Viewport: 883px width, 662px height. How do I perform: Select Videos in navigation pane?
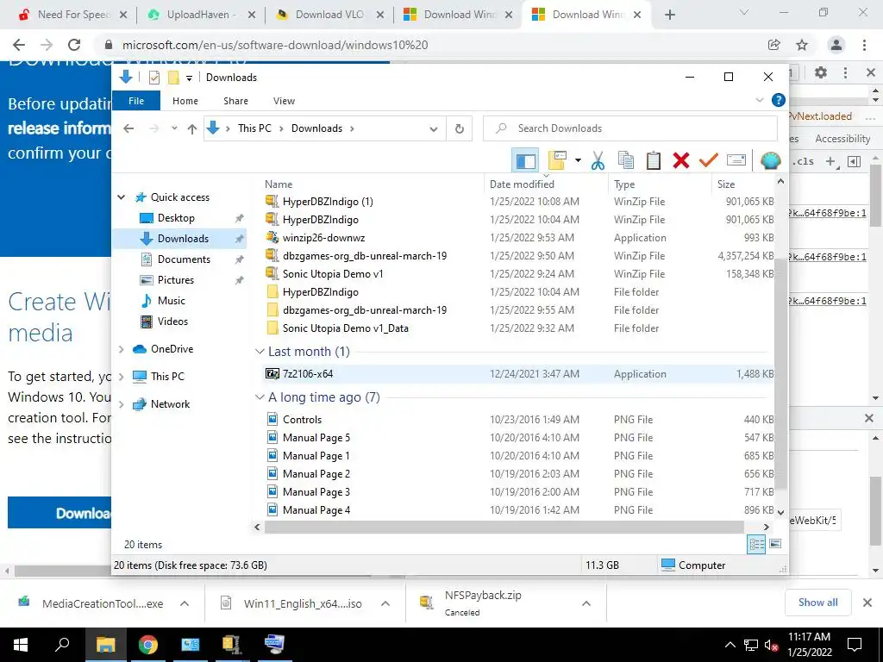pyautogui.click(x=172, y=322)
